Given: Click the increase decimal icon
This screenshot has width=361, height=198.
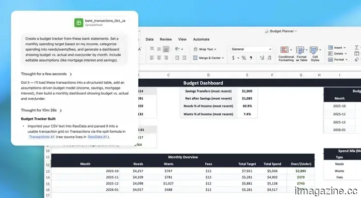Looking at the screenshot, I should tap(262, 58).
